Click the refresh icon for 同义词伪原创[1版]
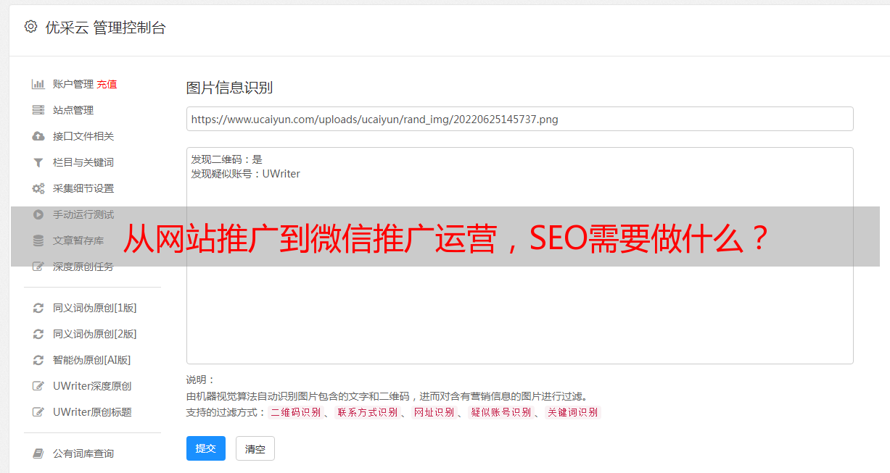The image size is (890, 473). click(38, 308)
